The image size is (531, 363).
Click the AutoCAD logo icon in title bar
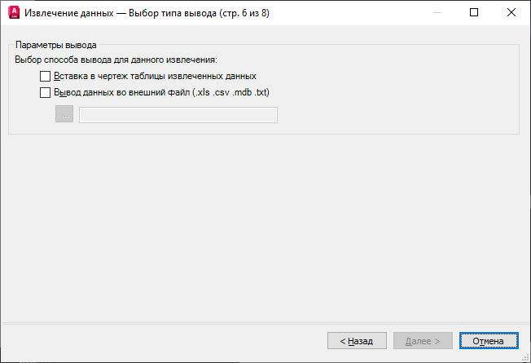(14, 12)
